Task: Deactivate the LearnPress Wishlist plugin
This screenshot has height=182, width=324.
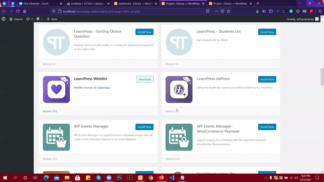Action: point(145,79)
